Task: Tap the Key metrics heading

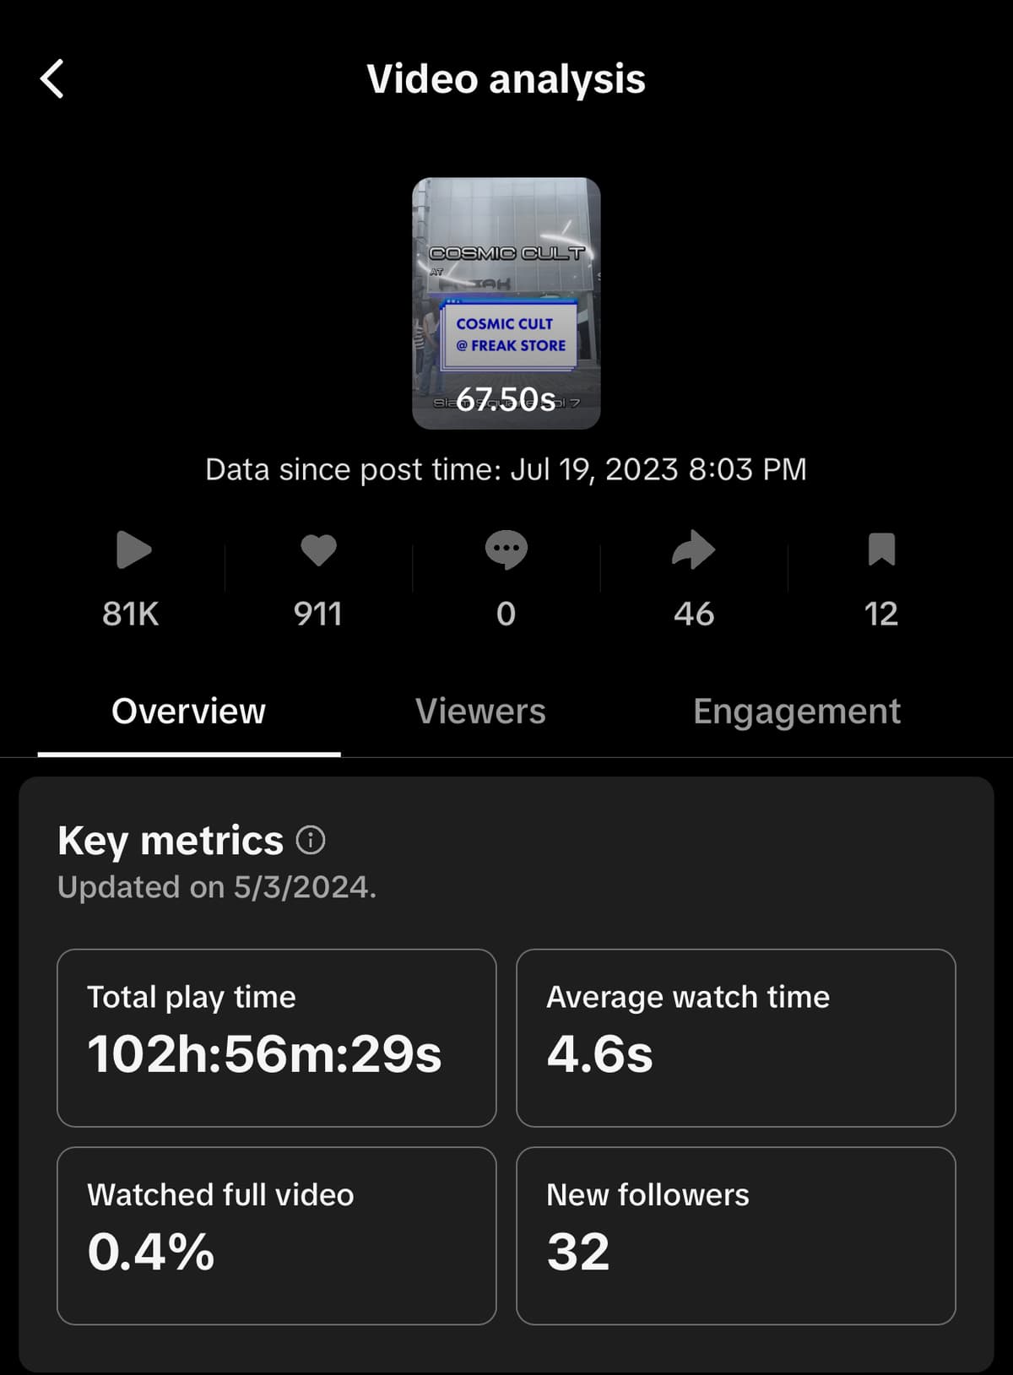Action: pos(171,841)
